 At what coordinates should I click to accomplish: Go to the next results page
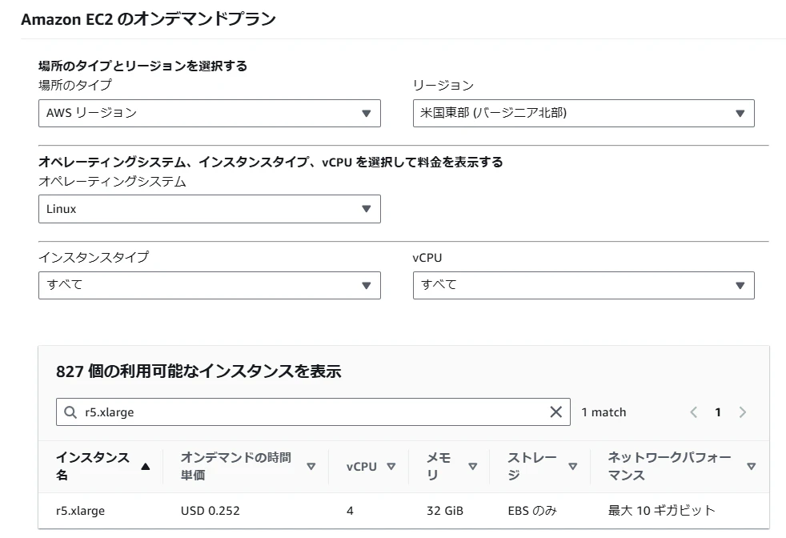point(743,412)
